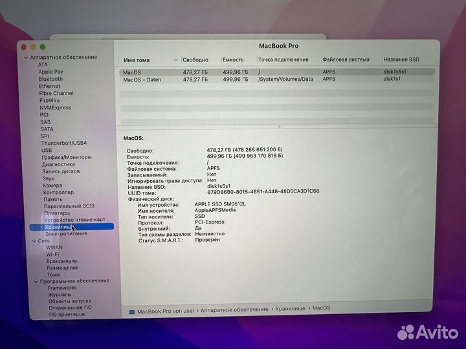The height and width of the screenshot is (349, 466).
Task: Open FireWire hardware item
Action: 50,100
